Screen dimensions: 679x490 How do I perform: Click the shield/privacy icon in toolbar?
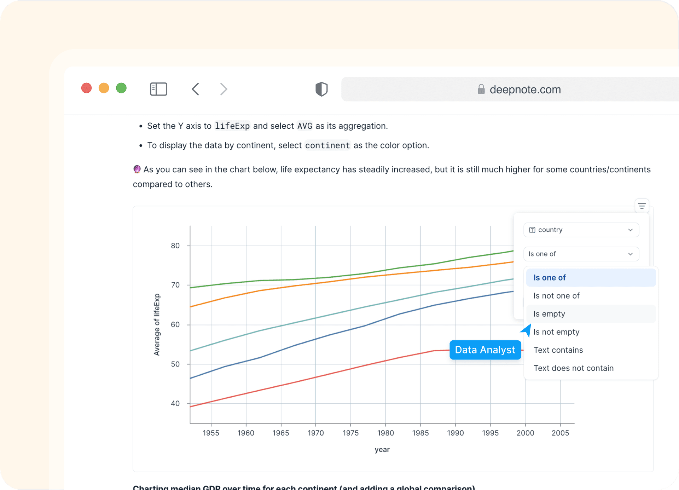321,88
